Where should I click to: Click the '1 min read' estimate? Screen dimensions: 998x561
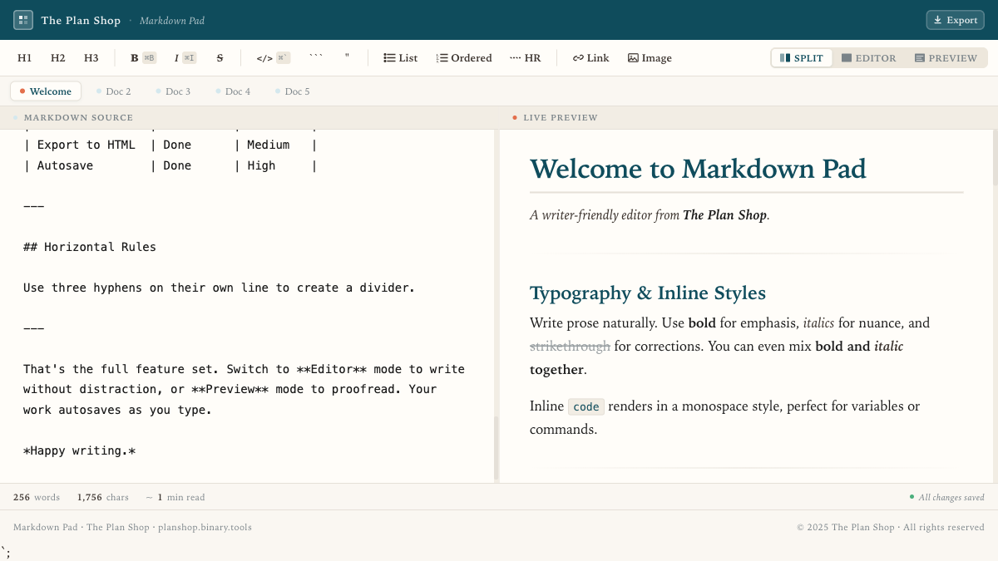tap(175, 497)
